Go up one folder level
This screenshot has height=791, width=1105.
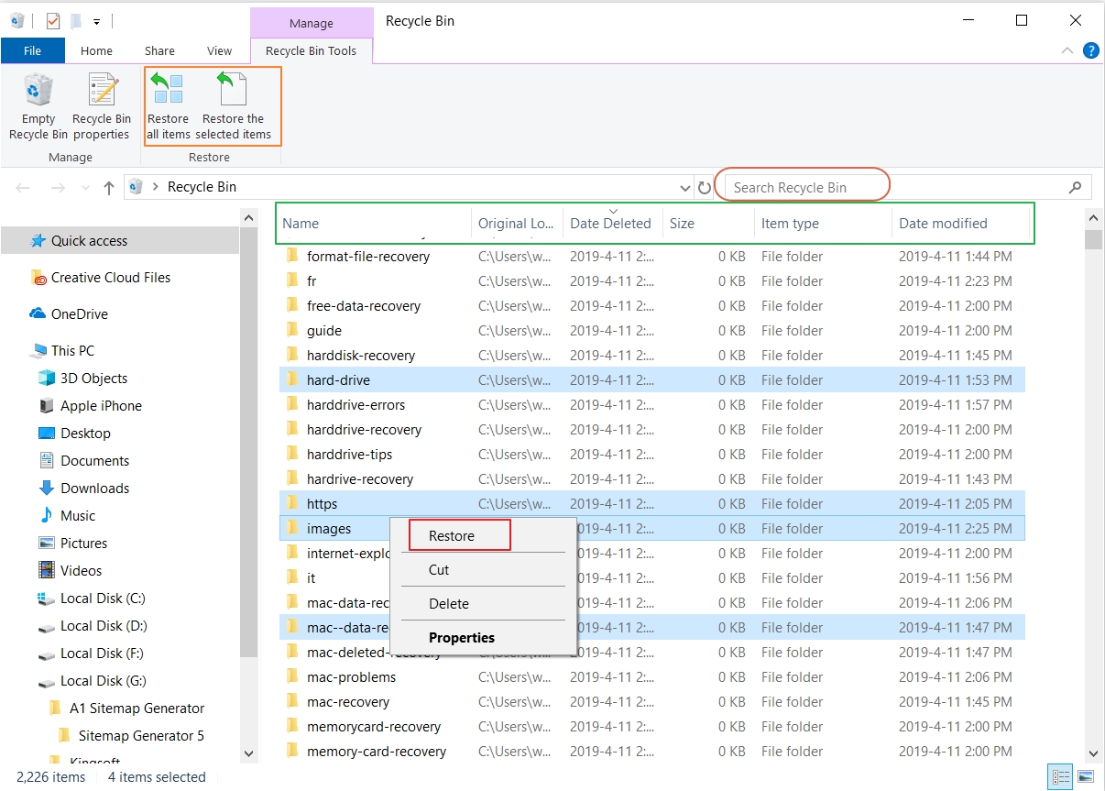pyautogui.click(x=109, y=187)
